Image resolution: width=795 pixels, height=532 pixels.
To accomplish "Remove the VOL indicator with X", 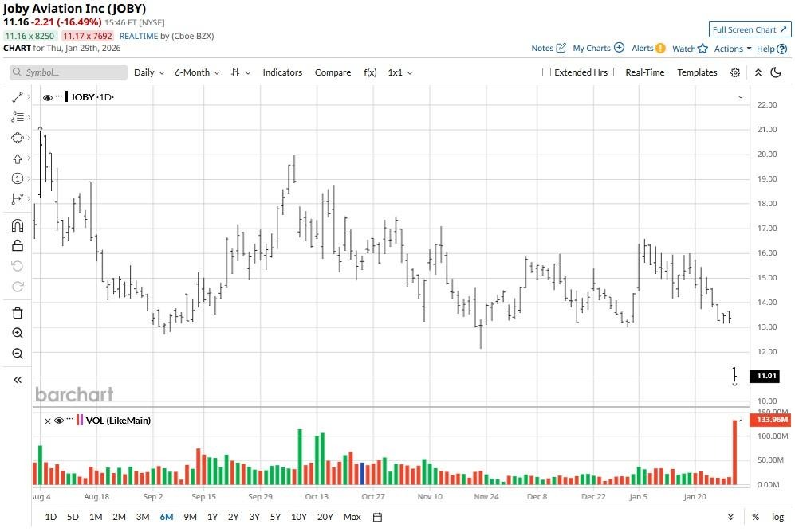I will click(x=48, y=421).
